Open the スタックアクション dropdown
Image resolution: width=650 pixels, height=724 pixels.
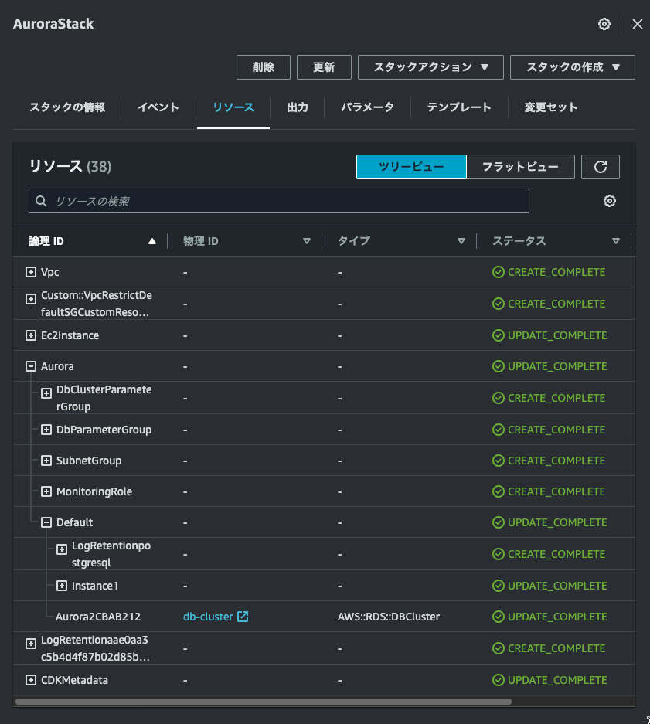tap(430, 67)
